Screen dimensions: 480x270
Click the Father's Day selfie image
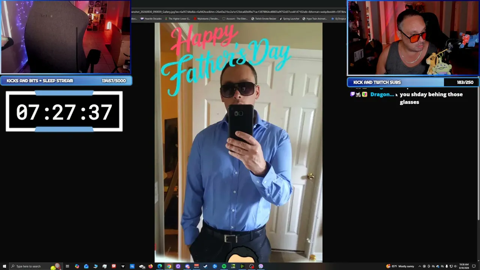click(238, 142)
